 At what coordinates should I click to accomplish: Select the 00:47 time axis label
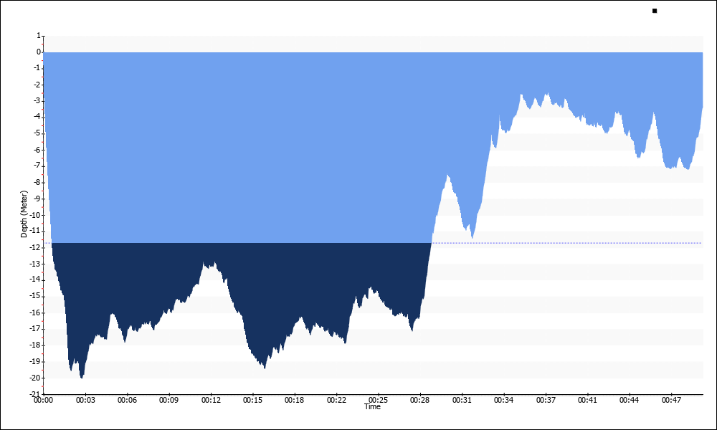[671, 400]
